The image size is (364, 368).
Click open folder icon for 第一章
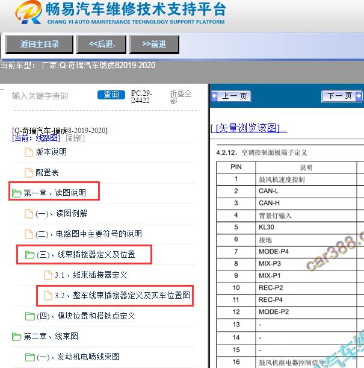click(x=16, y=193)
